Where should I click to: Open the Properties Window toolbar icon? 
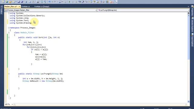tap(94, 2)
